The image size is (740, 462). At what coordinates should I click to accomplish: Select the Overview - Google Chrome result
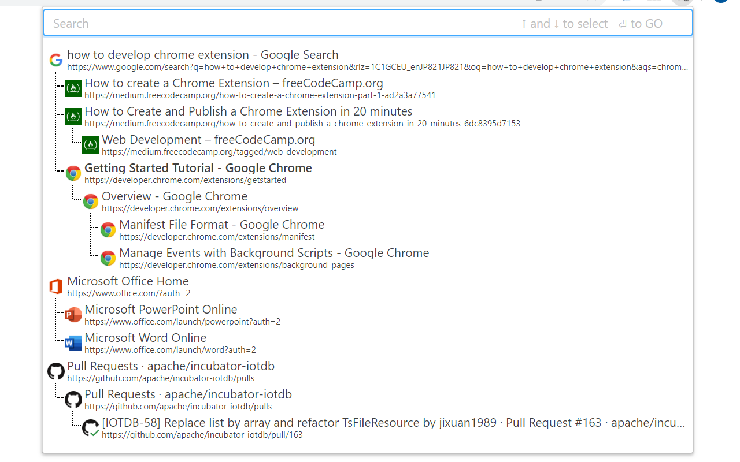pyautogui.click(x=175, y=196)
